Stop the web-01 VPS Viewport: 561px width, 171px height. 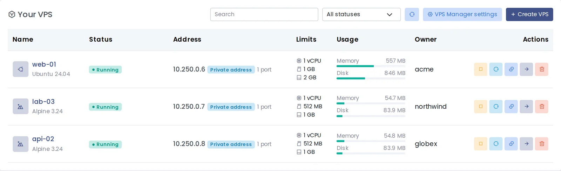pyautogui.click(x=480, y=69)
